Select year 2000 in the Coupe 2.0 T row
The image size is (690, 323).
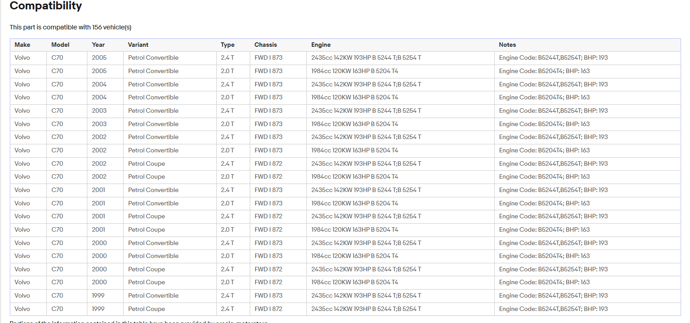pos(99,282)
